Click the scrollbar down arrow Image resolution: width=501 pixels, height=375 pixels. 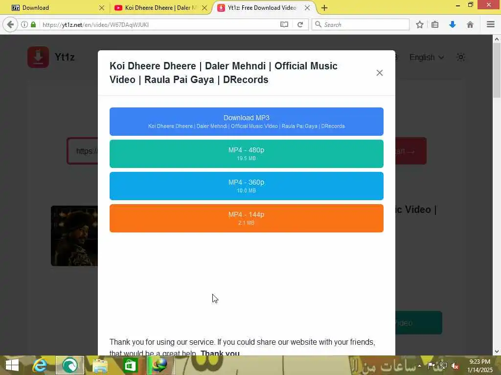497,352
